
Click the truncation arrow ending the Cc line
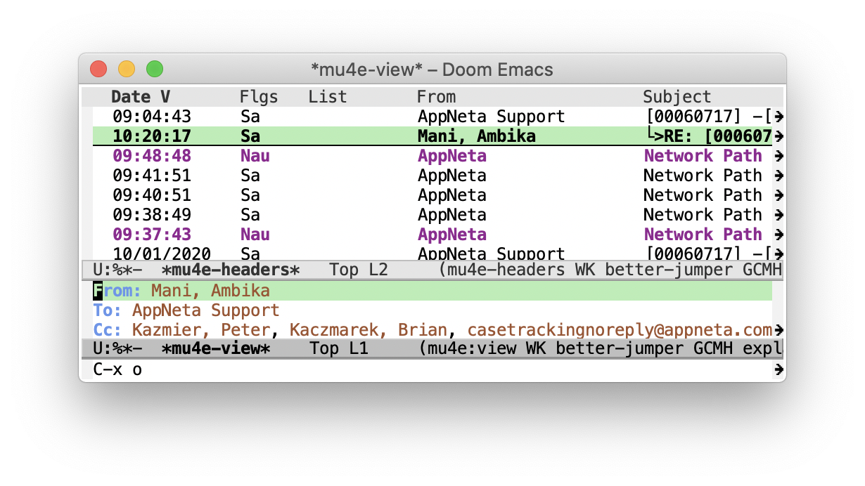pos(778,329)
